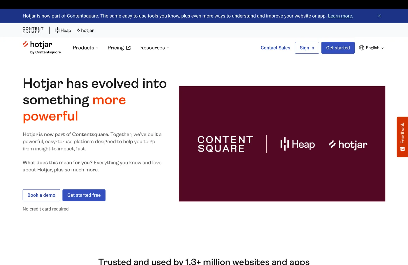The width and height of the screenshot is (408, 265).
Task: Click the Learn more link in the banner
Action: (x=340, y=16)
